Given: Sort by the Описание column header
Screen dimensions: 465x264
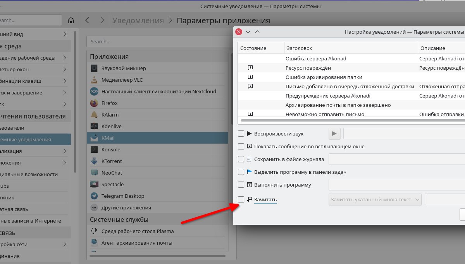Looking at the screenshot, I should pyautogui.click(x=441, y=48).
